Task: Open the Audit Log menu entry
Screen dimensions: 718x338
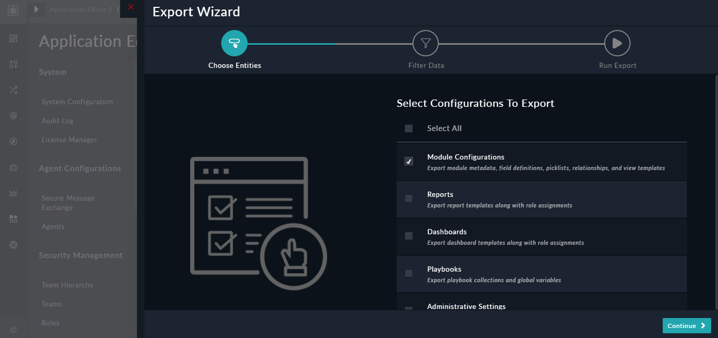Action: (57, 121)
